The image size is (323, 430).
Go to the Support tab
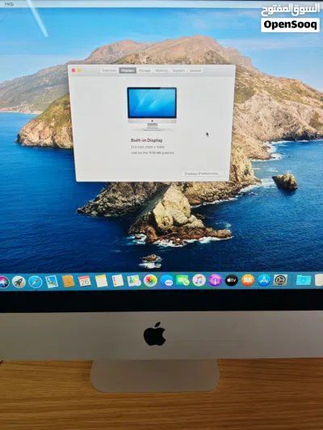click(178, 70)
